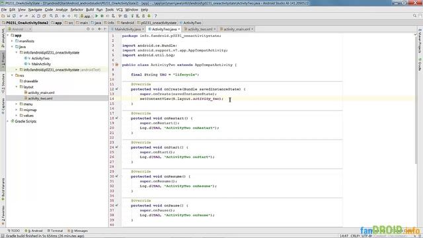Open the SDK Manager download icon

click(149, 16)
